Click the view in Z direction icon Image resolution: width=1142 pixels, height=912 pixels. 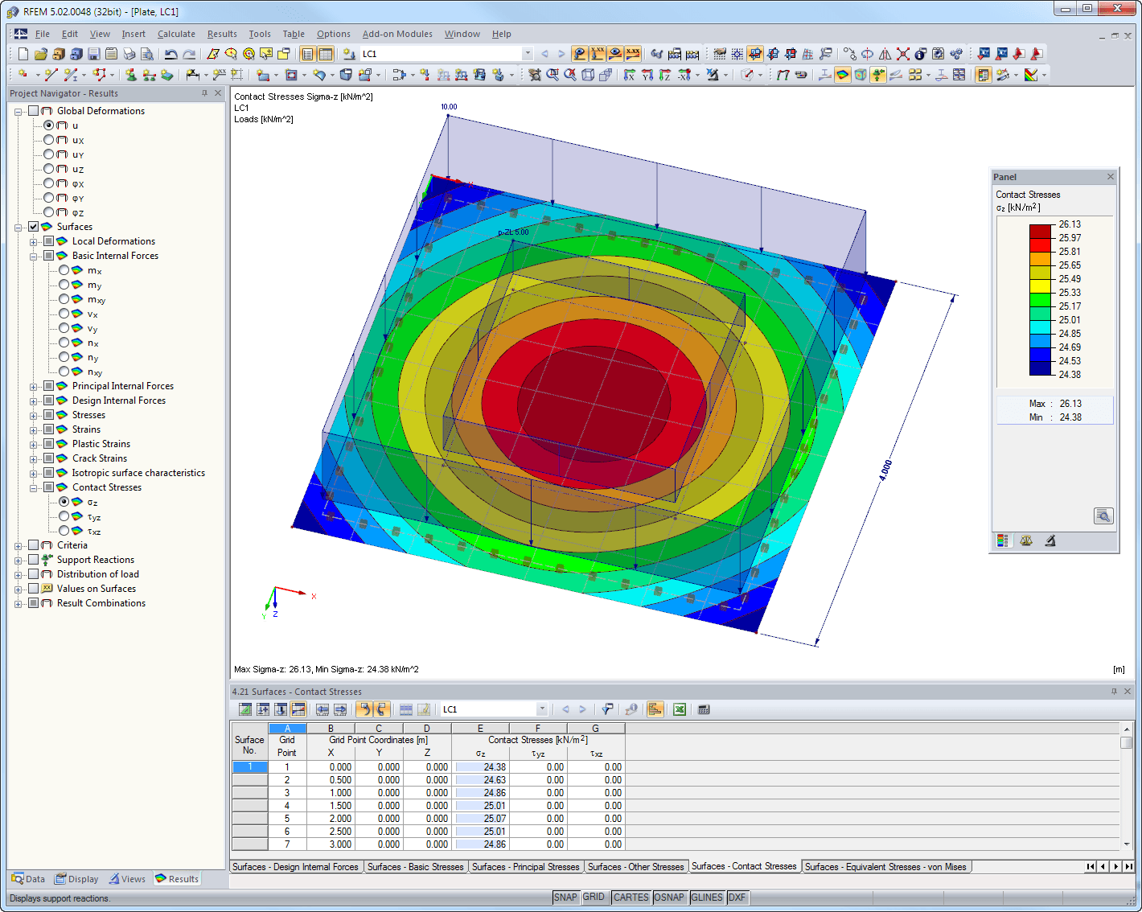tap(664, 75)
